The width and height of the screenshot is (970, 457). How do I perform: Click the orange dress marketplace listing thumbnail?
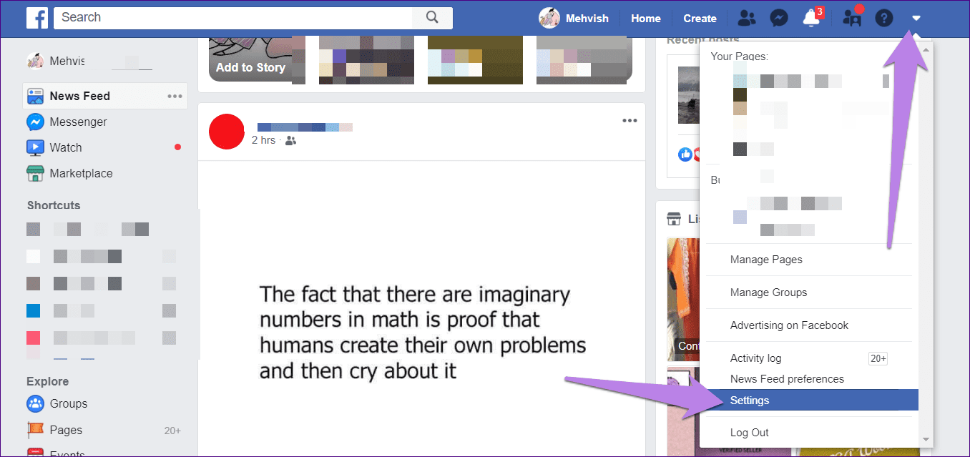coord(683,298)
